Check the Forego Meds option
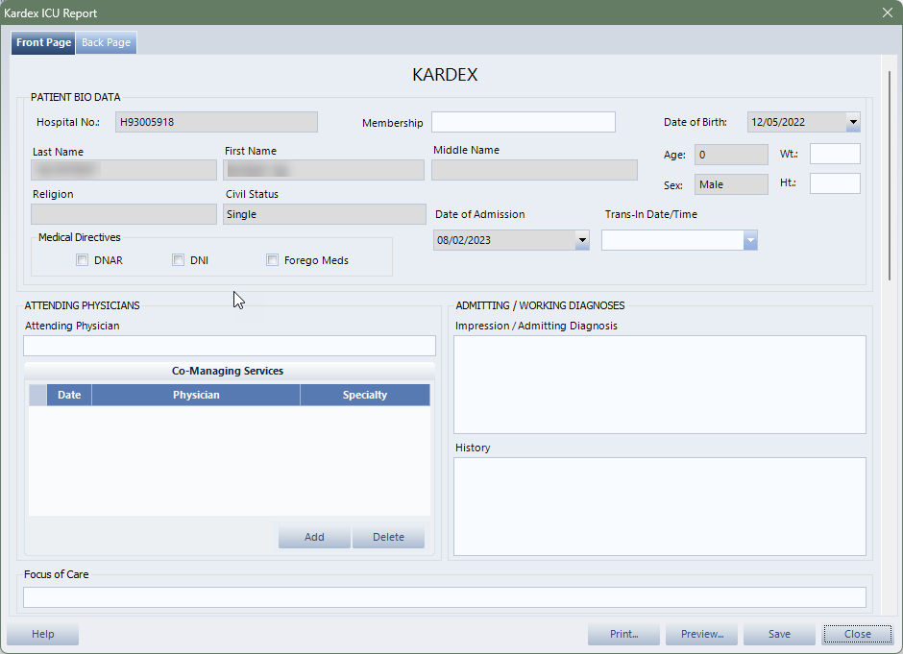Screen dimensions: 903x654 pos(273,260)
